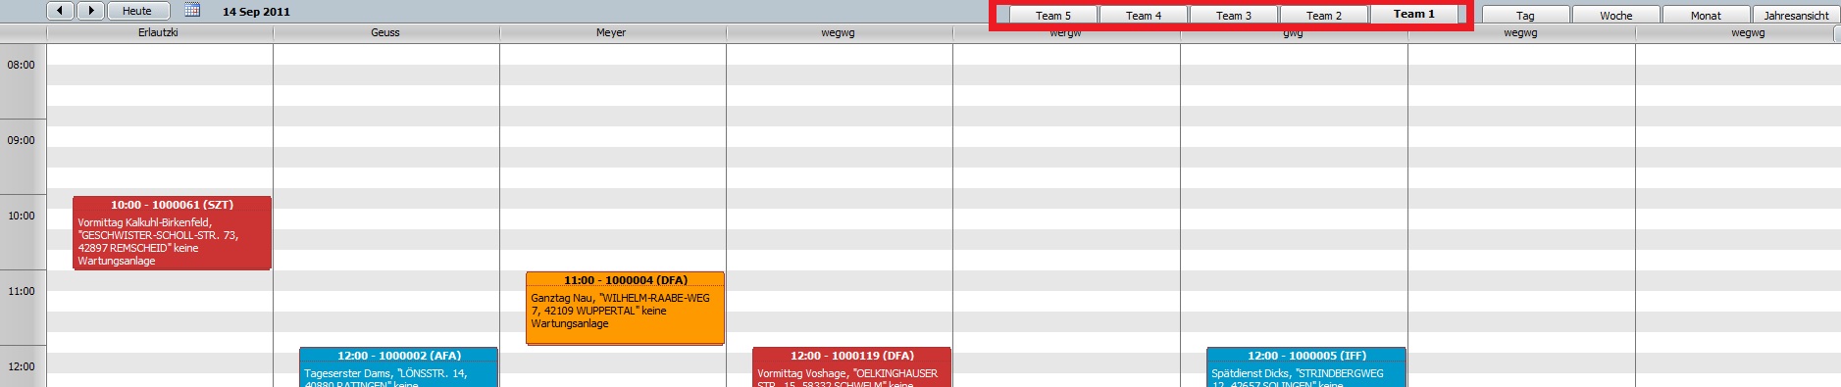Click the 14 Sep 2011 date label
1841x387 pixels.
256,12
